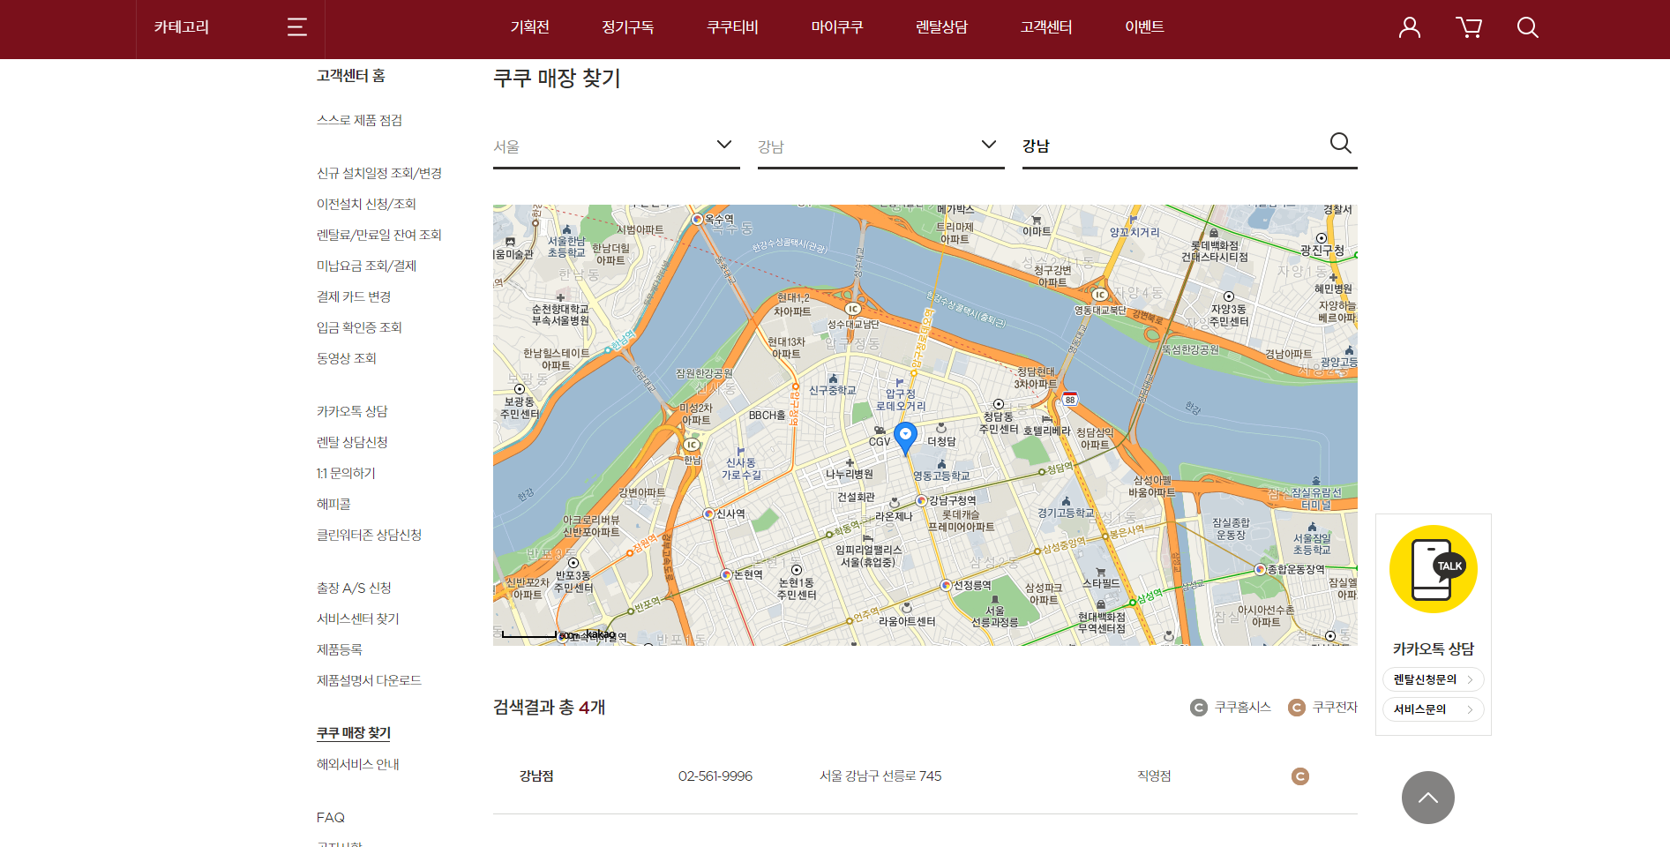The image size is (1670, 847).
Task: Open 스스로 제품 점검 link
Action: 359,120
